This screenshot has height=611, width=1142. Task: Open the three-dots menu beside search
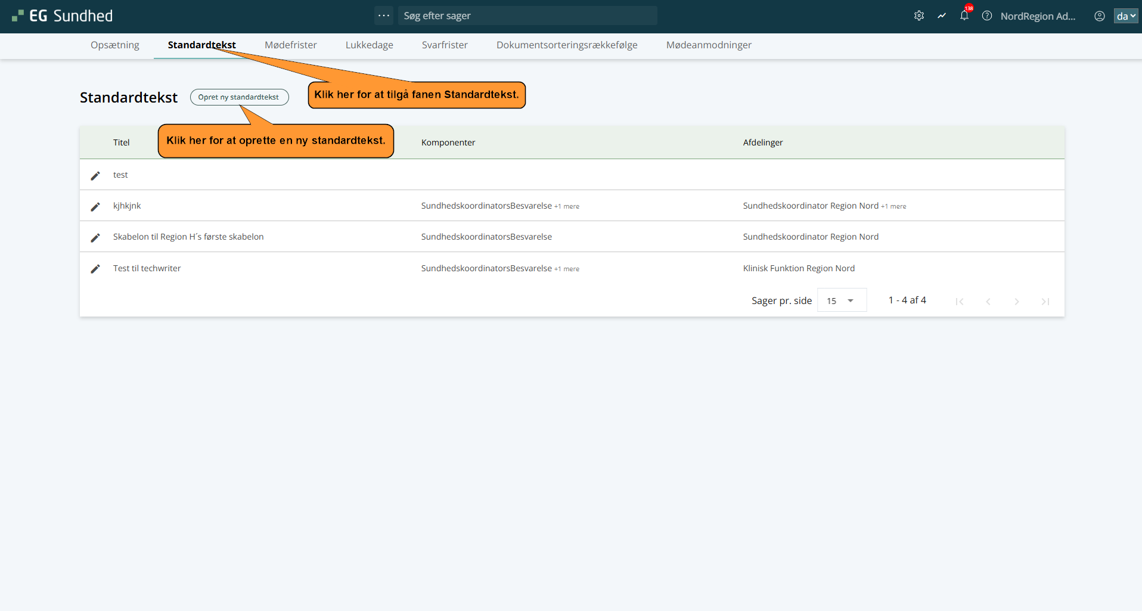[x=383, y=15]
